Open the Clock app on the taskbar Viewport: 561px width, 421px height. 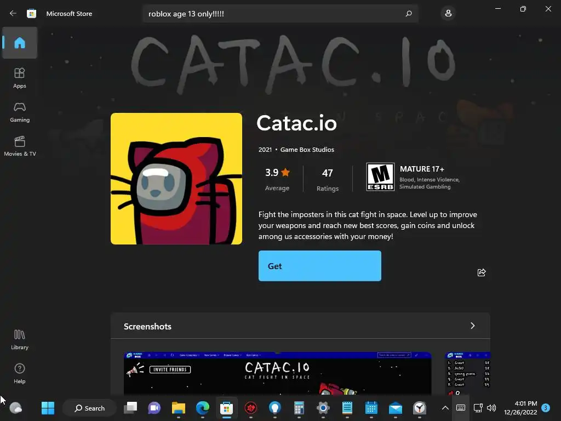point(419,408)
